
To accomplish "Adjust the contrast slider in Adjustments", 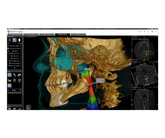I will [14, 49].
